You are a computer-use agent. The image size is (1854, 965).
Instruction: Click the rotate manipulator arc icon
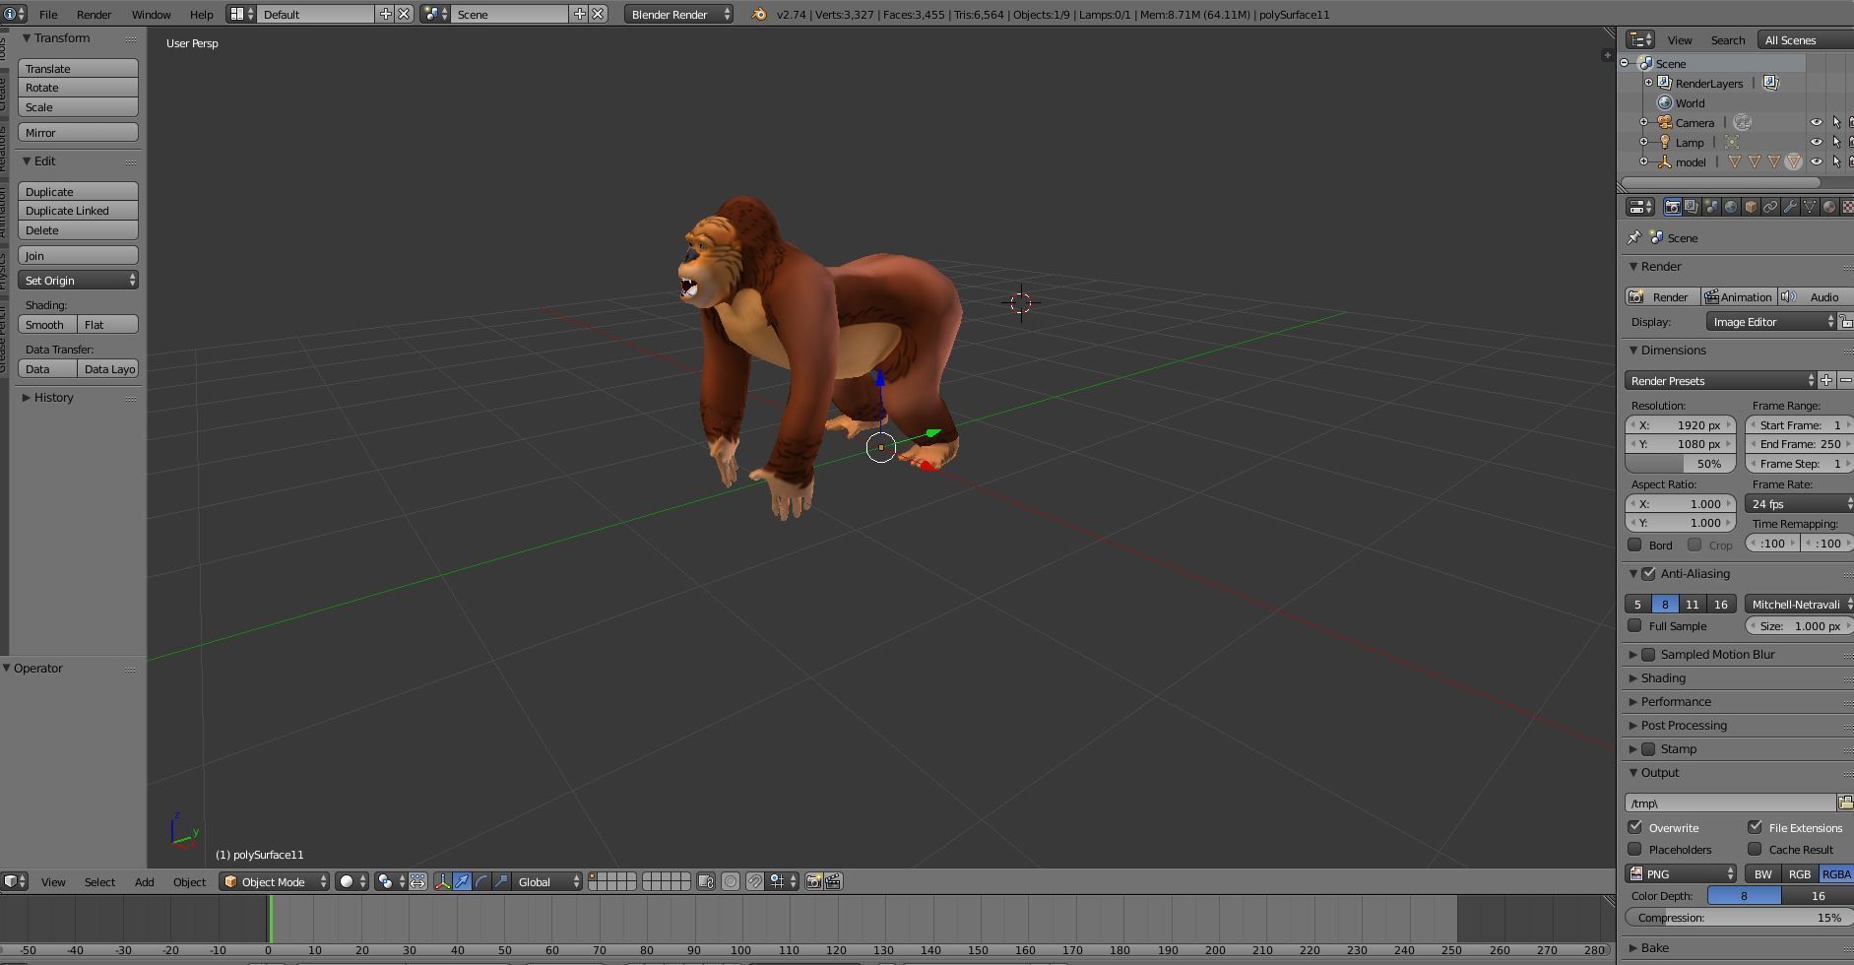[x=481, y=881]
